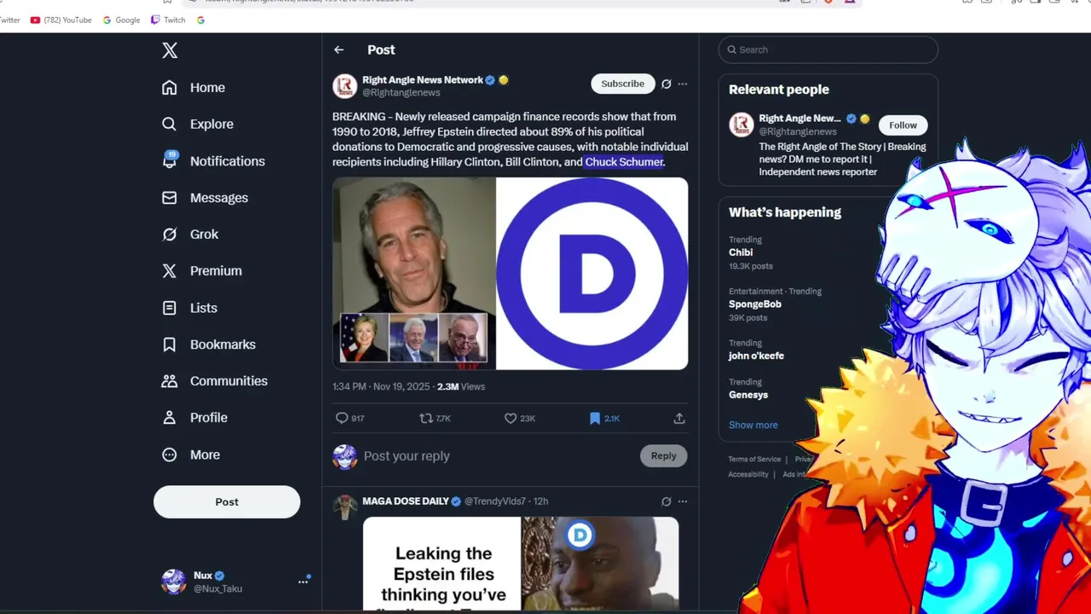Open Genesys trending topic
This screenshot has height=614, width=1091.
[x=748, y=395]
